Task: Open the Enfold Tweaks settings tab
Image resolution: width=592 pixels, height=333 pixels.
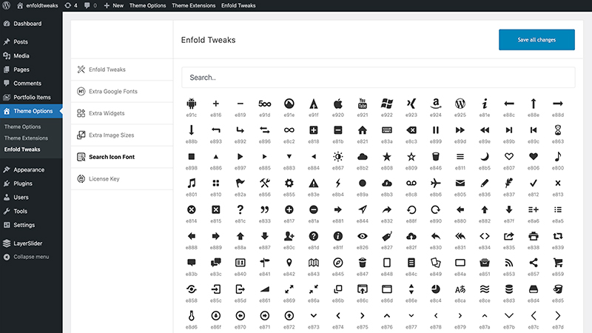Action: (122, 70)
